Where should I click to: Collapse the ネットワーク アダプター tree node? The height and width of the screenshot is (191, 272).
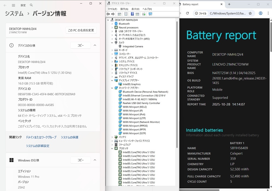pyautogui.click(x=112, y=88)
